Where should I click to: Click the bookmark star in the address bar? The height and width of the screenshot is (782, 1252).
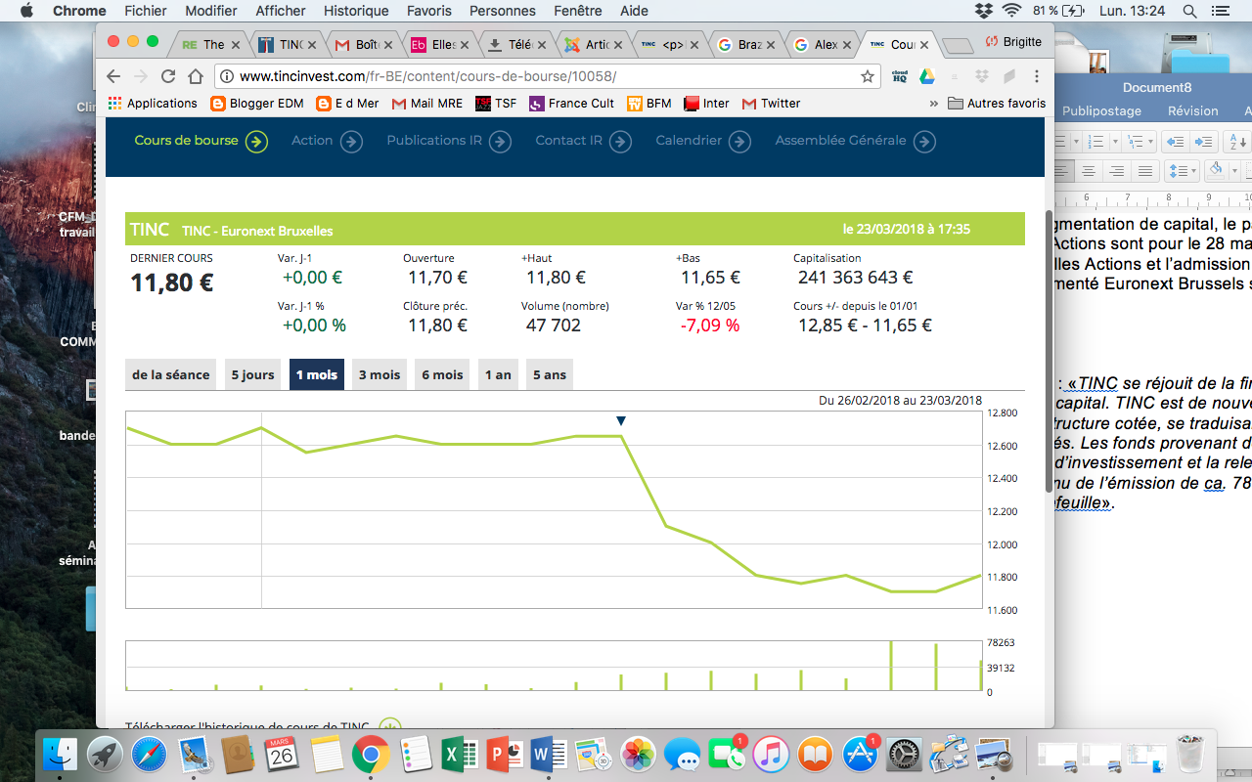click(x=867, y=76)
